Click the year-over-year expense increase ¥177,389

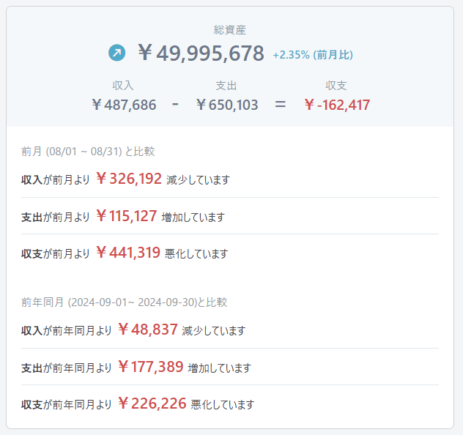pos(150,367)
